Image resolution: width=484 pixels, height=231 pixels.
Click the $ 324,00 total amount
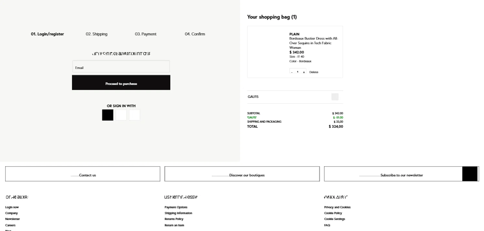tap(336, 127)
